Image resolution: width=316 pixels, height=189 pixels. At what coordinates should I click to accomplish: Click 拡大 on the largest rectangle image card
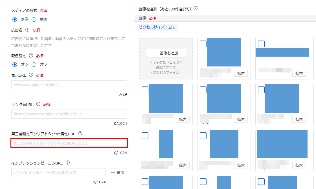point(299,165)
